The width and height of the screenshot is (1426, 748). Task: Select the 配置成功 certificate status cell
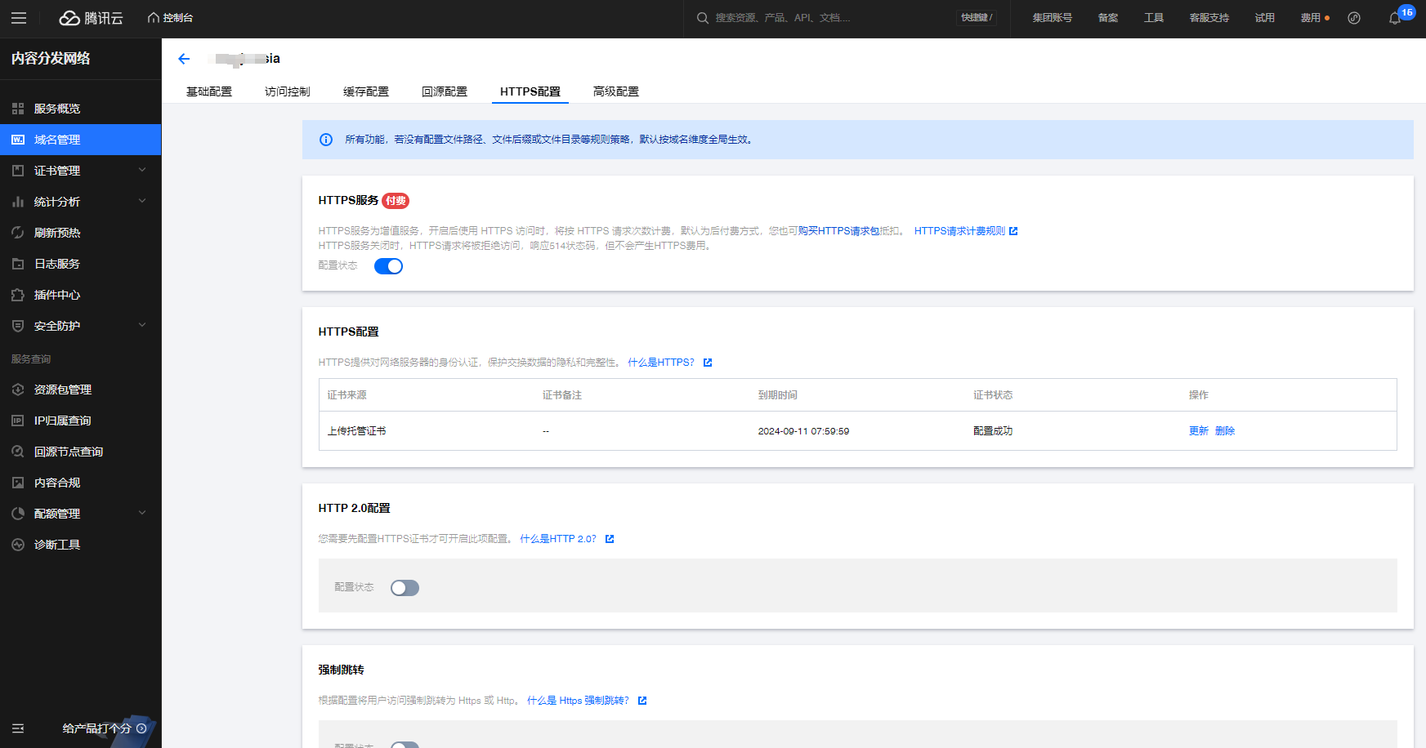(993, 431)
